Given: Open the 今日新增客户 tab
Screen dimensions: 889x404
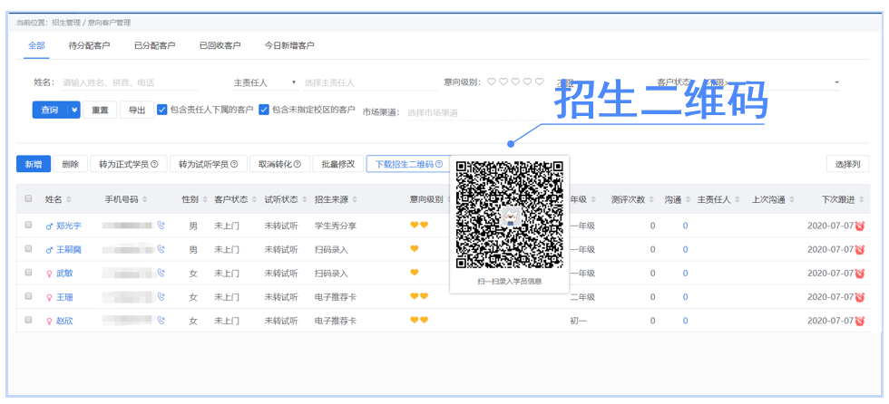Looking at the screenshot, I should (288, 44).
